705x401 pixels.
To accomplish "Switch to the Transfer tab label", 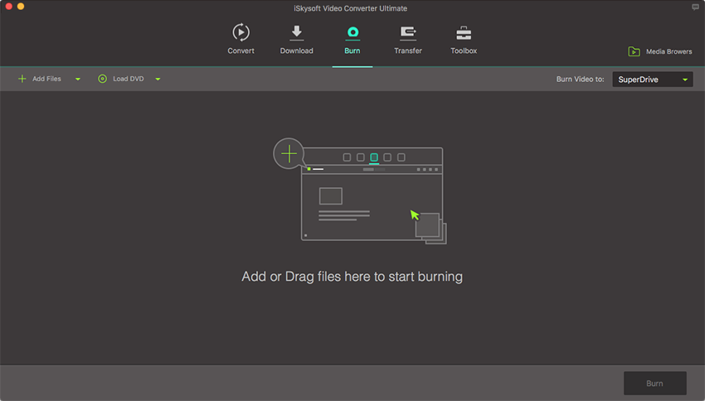I will point(407,51).
